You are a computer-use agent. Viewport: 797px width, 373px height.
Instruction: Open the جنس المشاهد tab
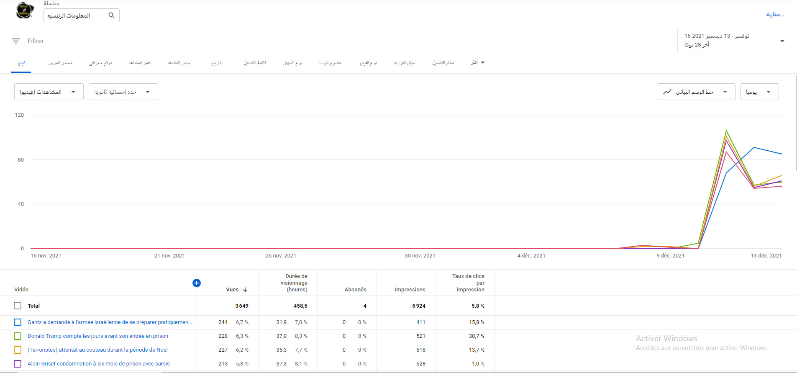pyautogui.click(x=179, y=63)
